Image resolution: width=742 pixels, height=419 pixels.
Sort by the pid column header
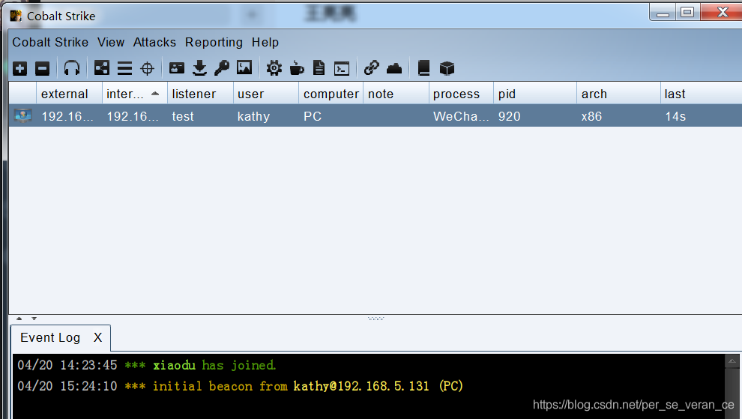pyautogui.click(x=535, y=94)
